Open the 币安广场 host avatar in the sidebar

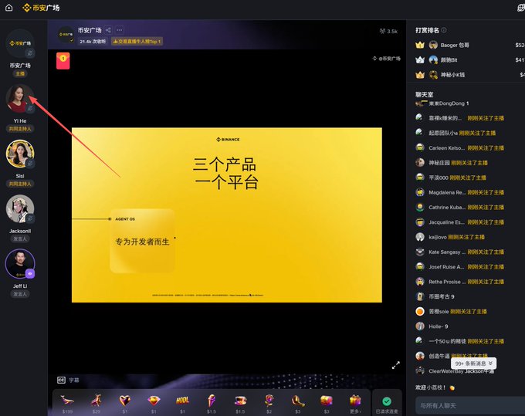20,43
